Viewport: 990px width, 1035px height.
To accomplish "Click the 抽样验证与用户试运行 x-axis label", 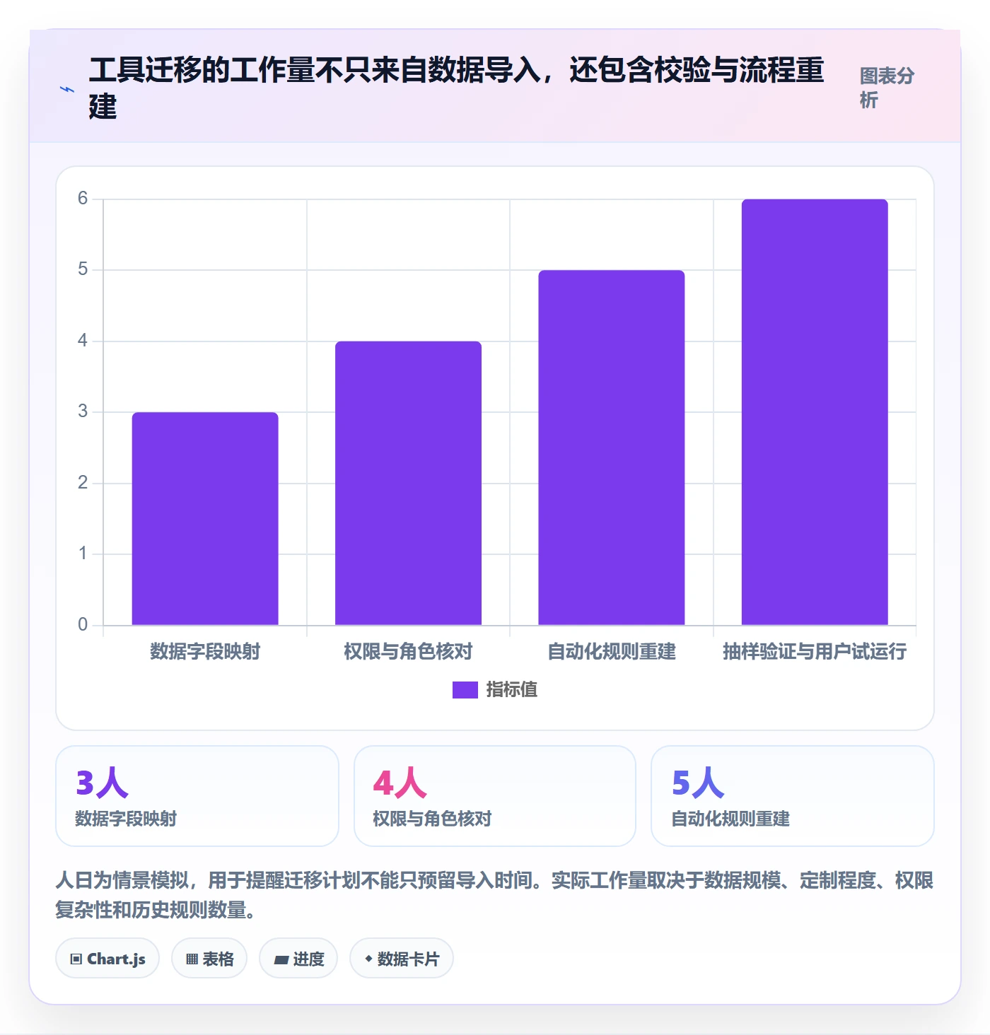I will tap(815, 651).
